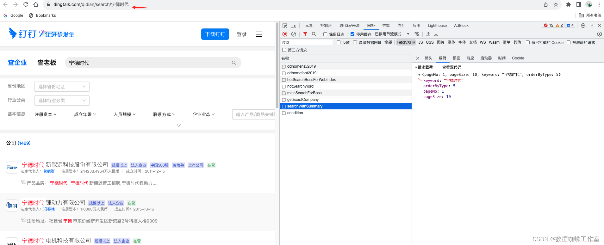604x245 pixels.
Task: Open 宁德时代新能源科技股份有限公司 result
Action: click(65, 165)
